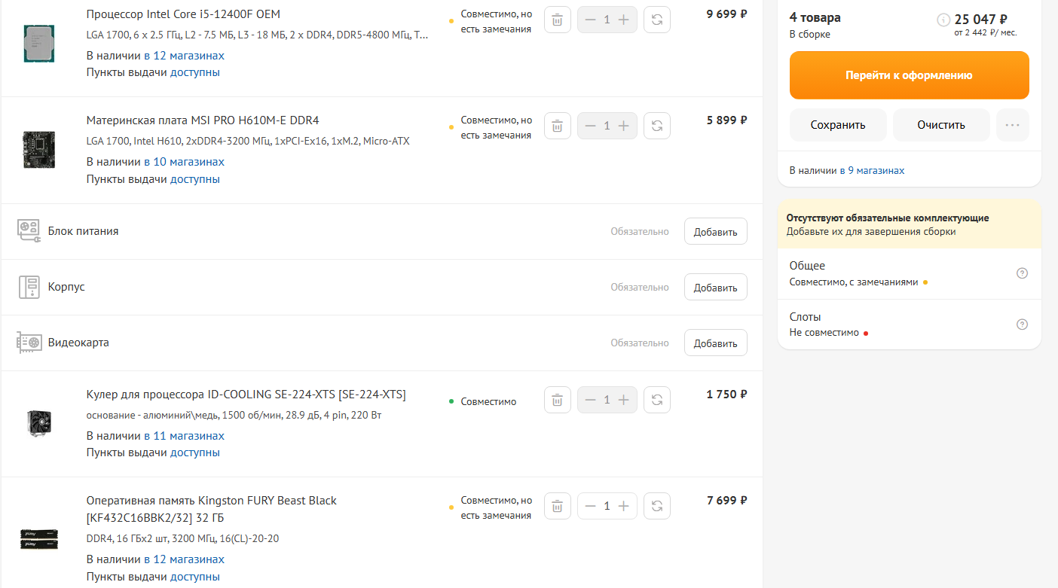Expand the Общее compatibility row

pyautogui.click(x=909, y=274)
